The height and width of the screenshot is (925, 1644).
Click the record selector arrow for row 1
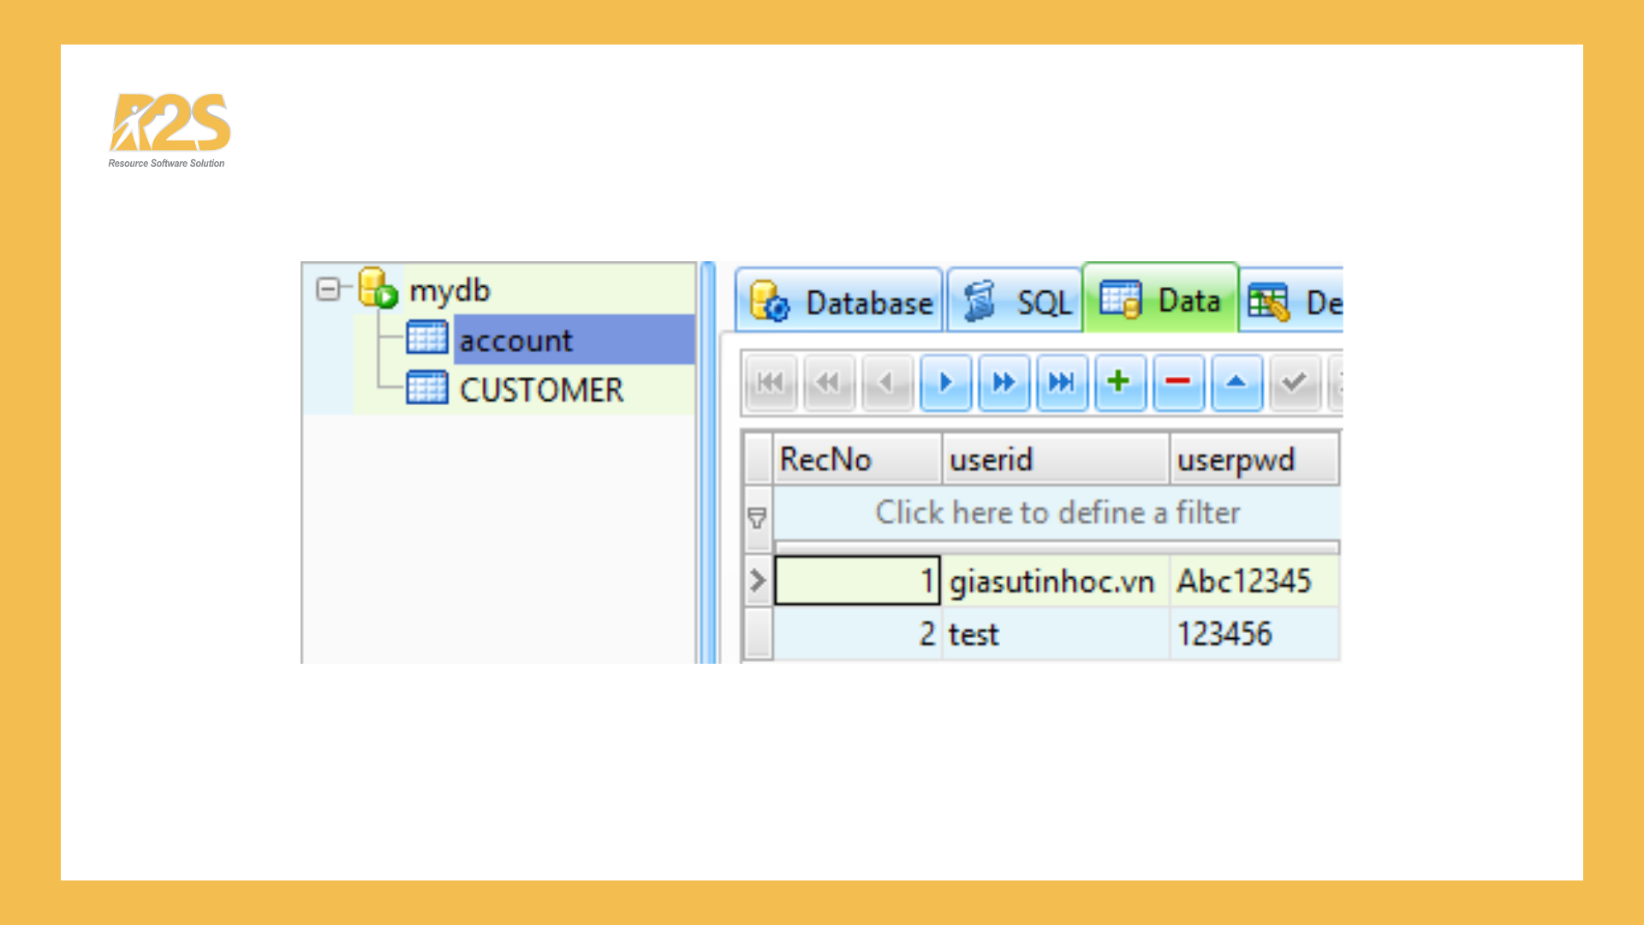757,581
